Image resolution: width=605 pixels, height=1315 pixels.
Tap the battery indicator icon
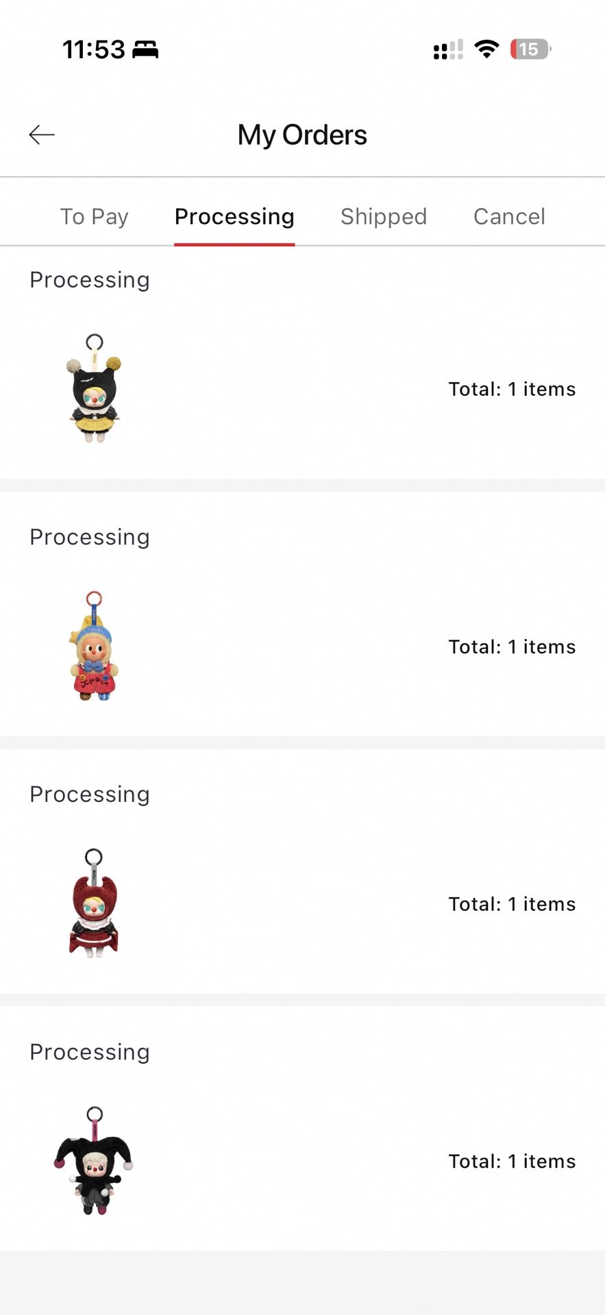click(x=530, y=49)
